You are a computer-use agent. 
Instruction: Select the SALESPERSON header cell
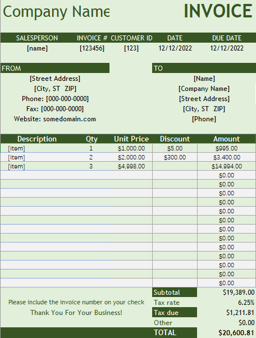(x=37, y=38)
